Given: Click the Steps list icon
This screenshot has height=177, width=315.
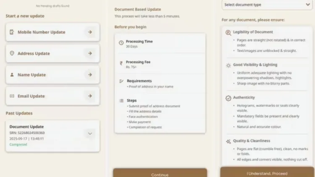Looking at the screenshot, I should pyautogui.click(x=121, y=101).
